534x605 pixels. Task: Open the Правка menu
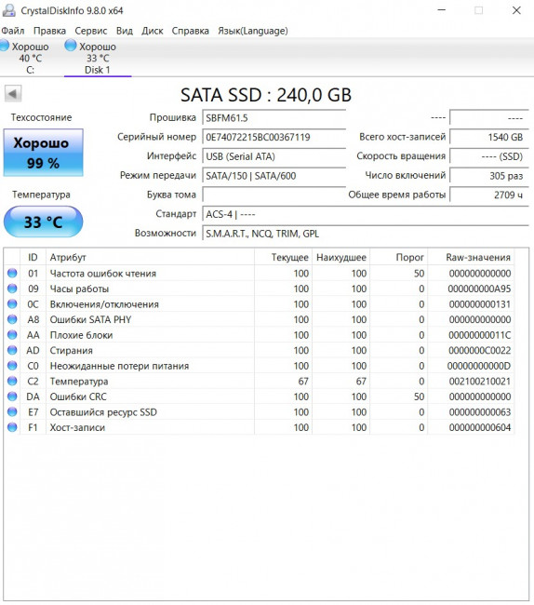click(49, 31)
